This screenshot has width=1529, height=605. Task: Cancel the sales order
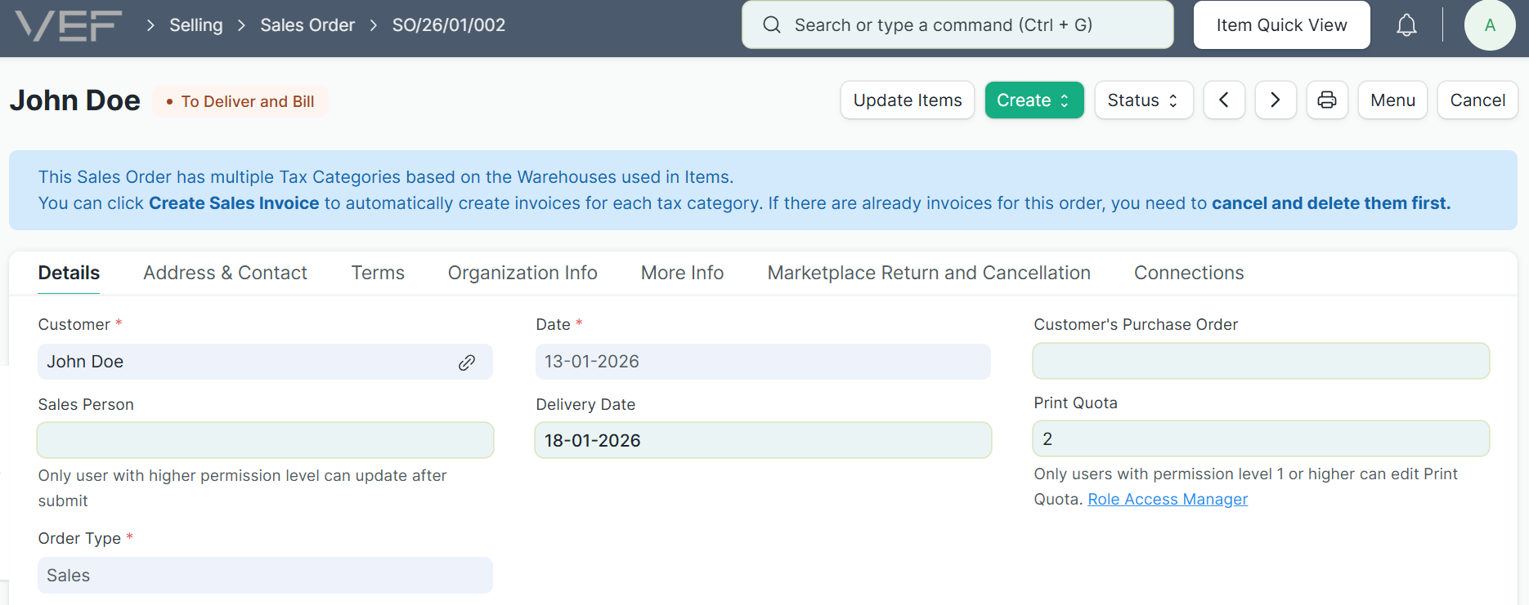(1477, 100)
